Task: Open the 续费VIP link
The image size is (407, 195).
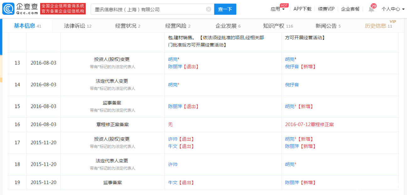Action: 326,9
